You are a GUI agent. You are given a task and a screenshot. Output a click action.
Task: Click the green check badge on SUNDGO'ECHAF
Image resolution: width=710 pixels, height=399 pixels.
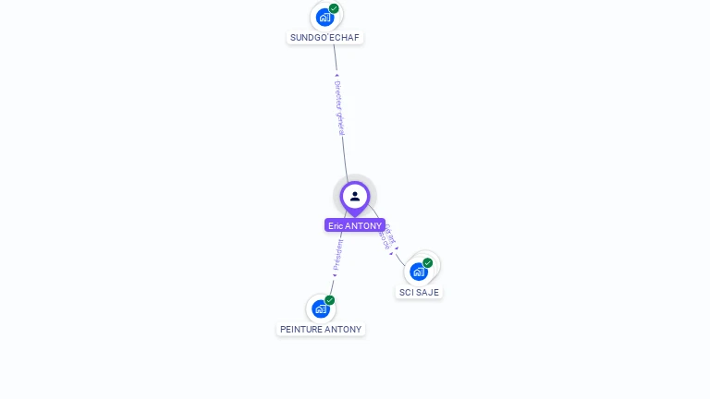334,8
